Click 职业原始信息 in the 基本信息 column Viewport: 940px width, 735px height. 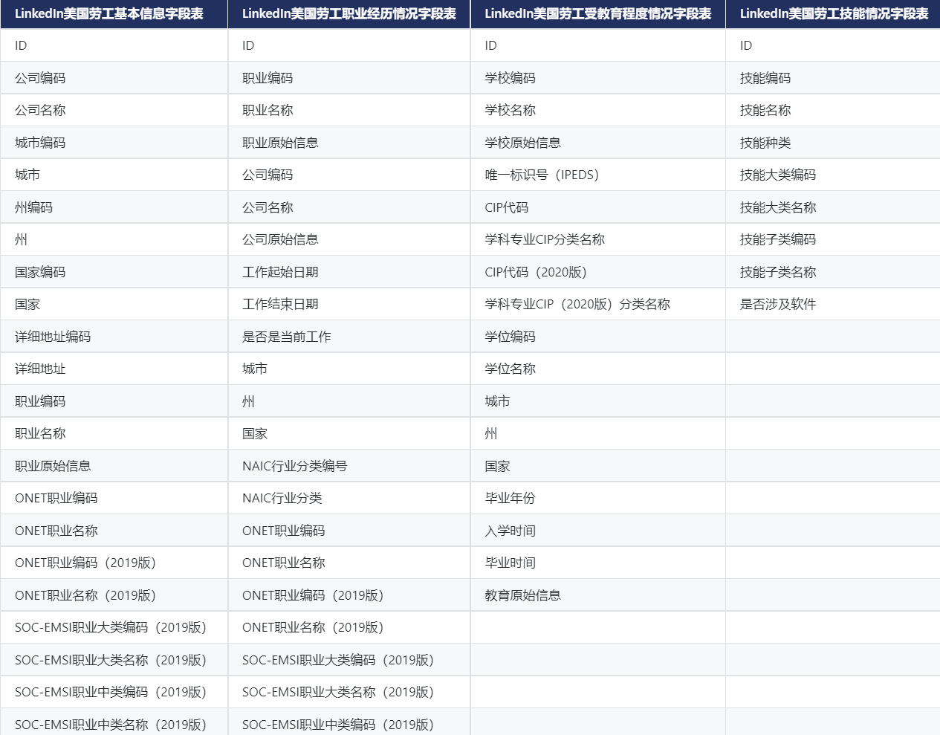pyautogui.click(x=114, y=466)
